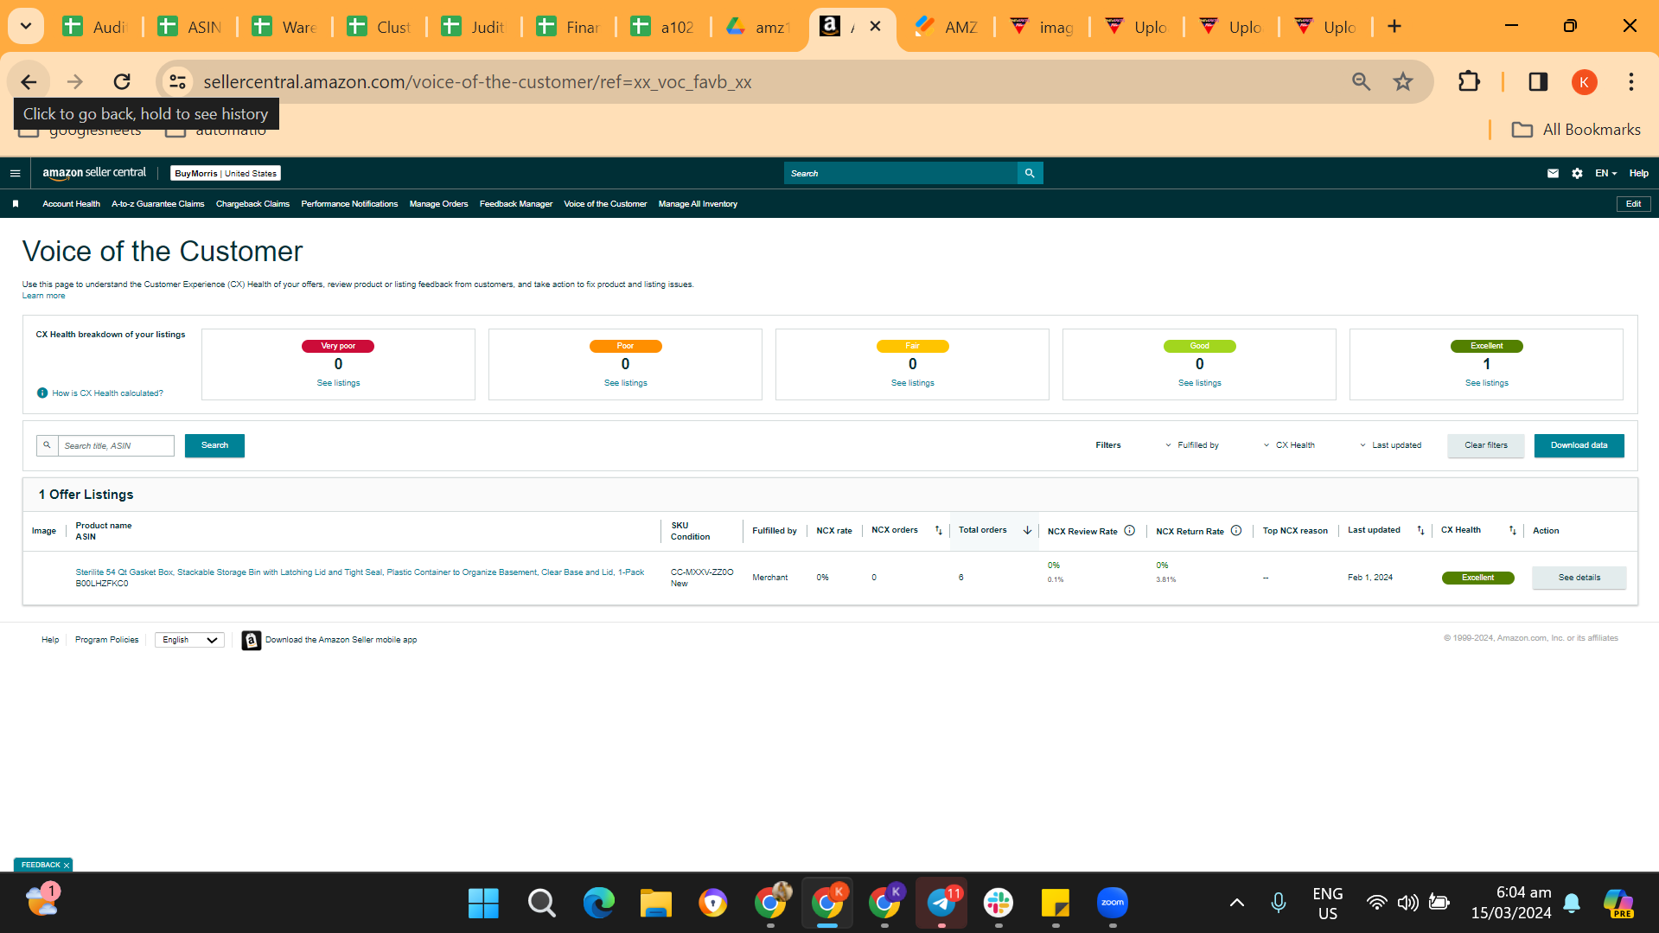Open Chargeback Claims page
This screenshot has height=933, width=1659.
pos(252,204)
